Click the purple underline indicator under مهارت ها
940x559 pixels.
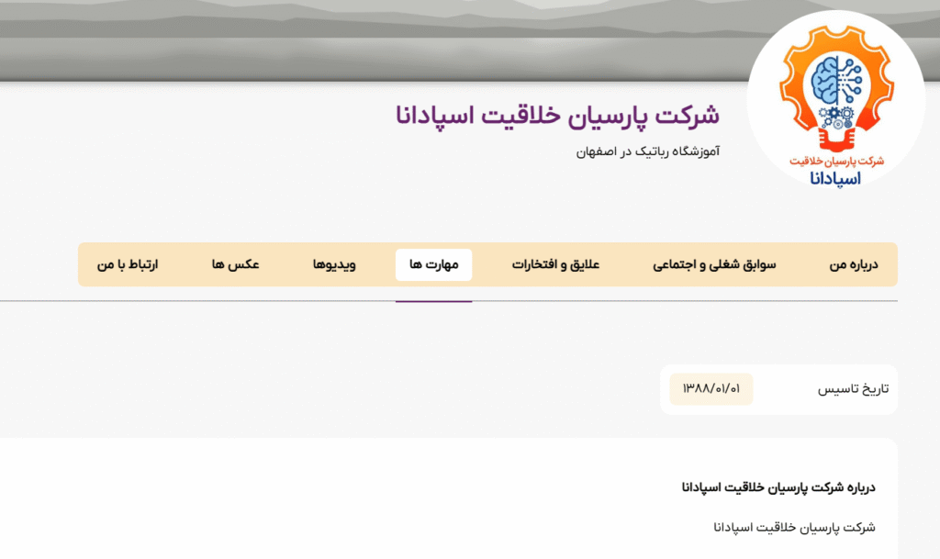click(x=433, y=302)
